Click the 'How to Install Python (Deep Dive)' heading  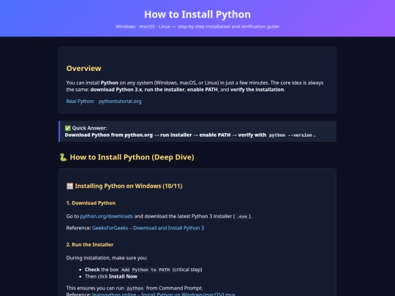(132, 157)
